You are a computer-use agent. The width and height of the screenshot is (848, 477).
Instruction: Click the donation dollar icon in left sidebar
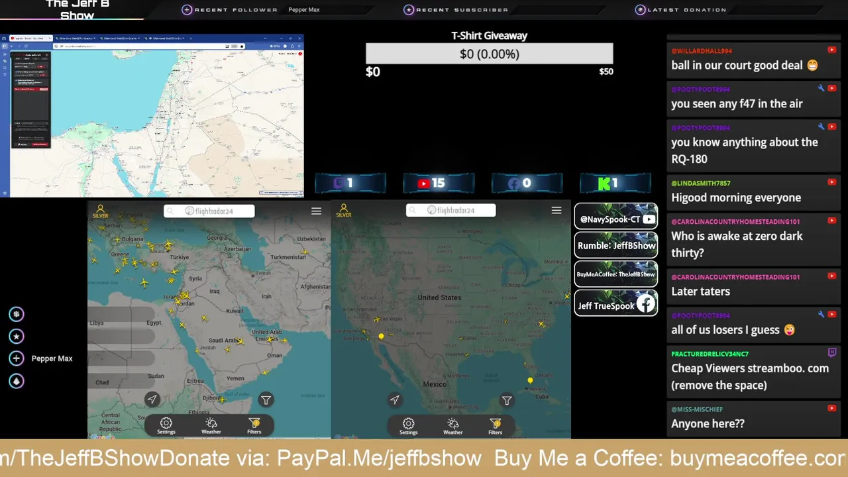click(x=17, y=314)
